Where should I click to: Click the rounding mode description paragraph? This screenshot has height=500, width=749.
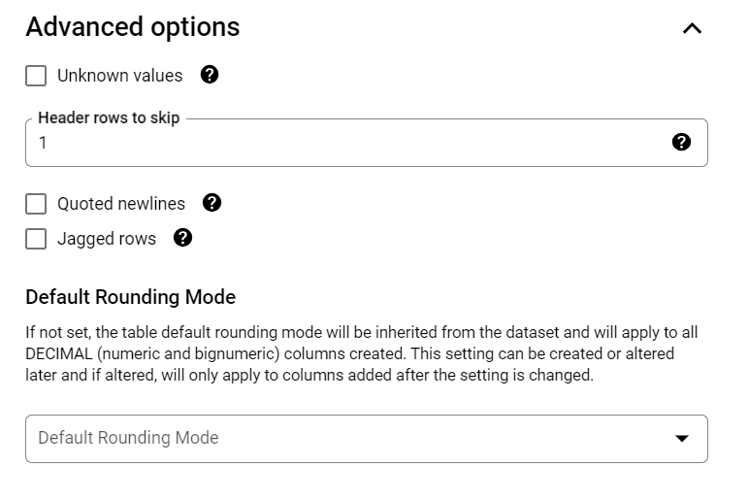[362, 353]
